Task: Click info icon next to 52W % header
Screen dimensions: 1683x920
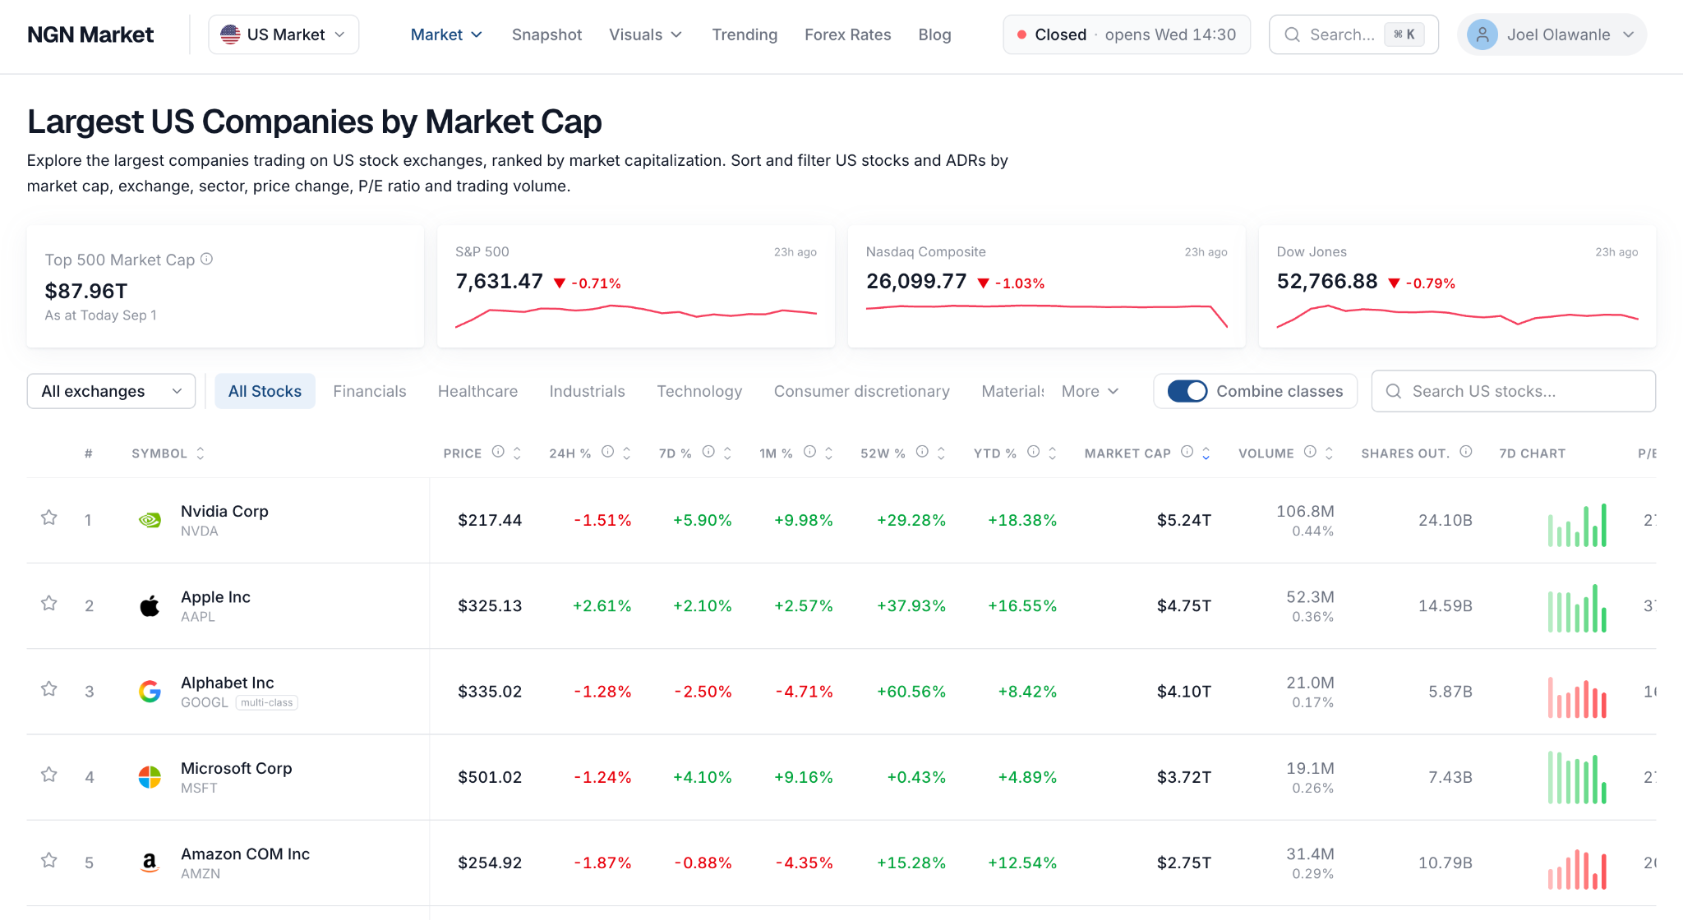Action: pyautogui.click(x=922, y=452)
